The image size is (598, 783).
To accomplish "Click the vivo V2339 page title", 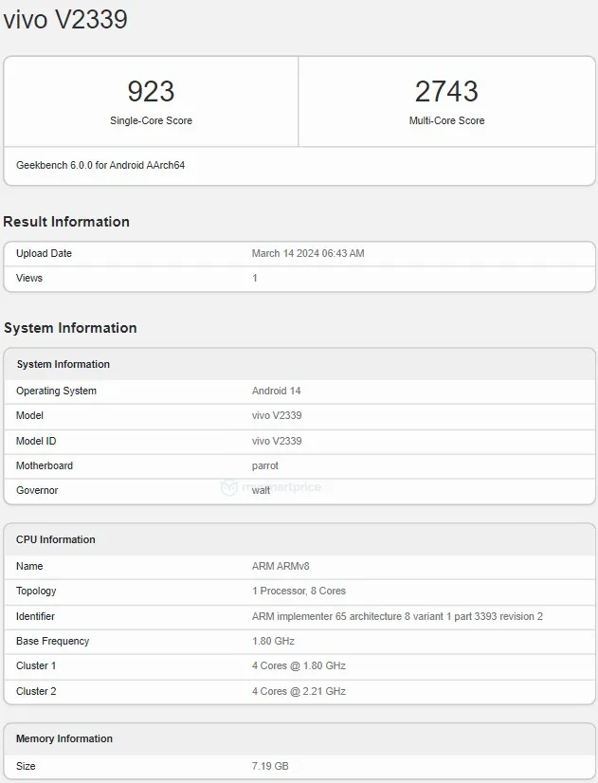I will pos(65,19).
